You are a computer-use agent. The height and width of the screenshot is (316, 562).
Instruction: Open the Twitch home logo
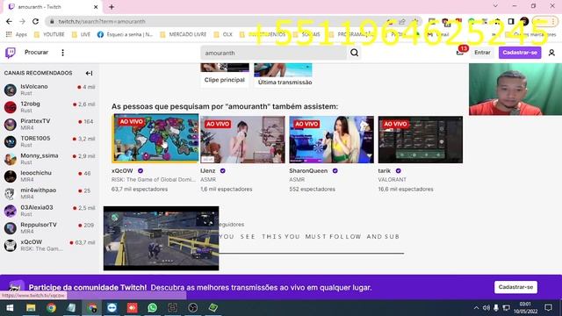click(11, 53)
